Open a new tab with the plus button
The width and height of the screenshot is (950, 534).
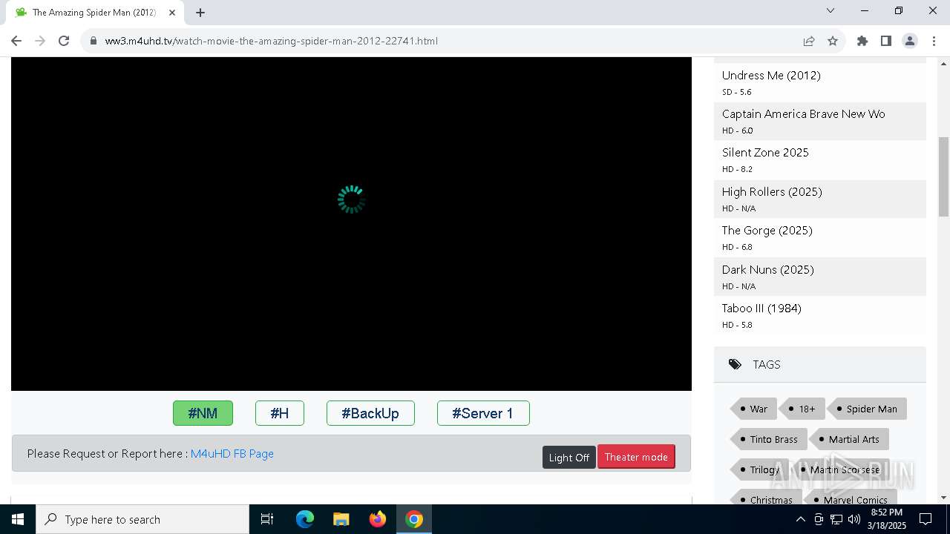click(x=200, y=13)
